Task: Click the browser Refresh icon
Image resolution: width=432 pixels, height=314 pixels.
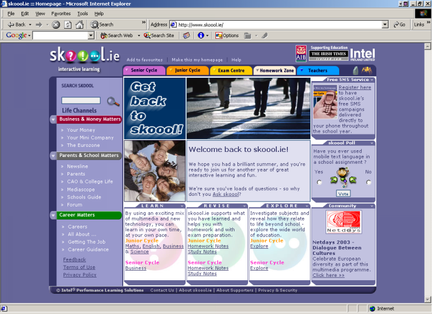Action: [x=67, y=25]
